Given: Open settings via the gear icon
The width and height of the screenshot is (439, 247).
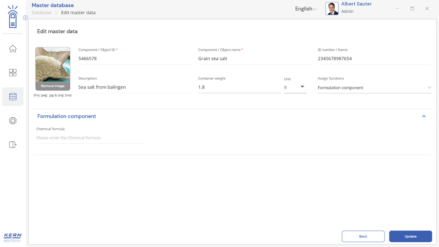Looking at the screenshot, I should tap(13, 121).
